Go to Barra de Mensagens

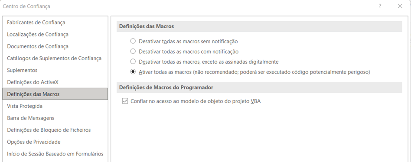(x=55, y=118)
